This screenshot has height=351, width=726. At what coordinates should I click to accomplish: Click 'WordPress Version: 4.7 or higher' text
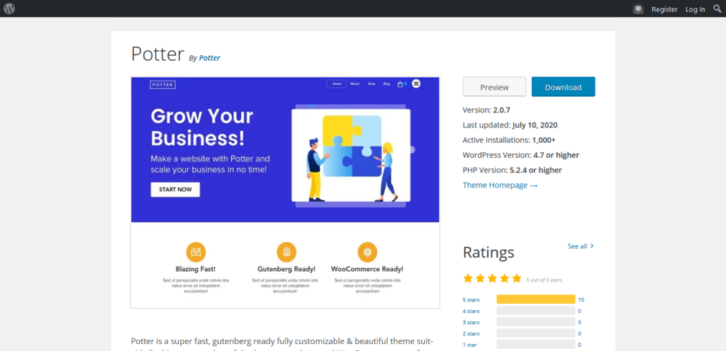521,155
